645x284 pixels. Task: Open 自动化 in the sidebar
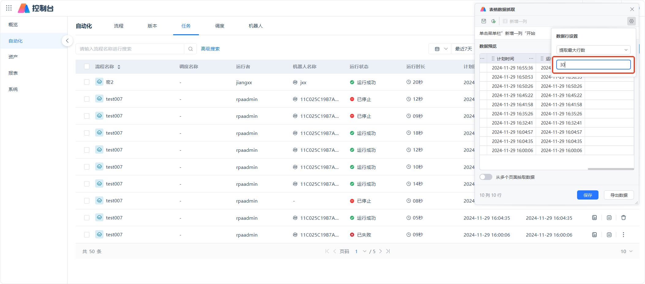(16, 41)
